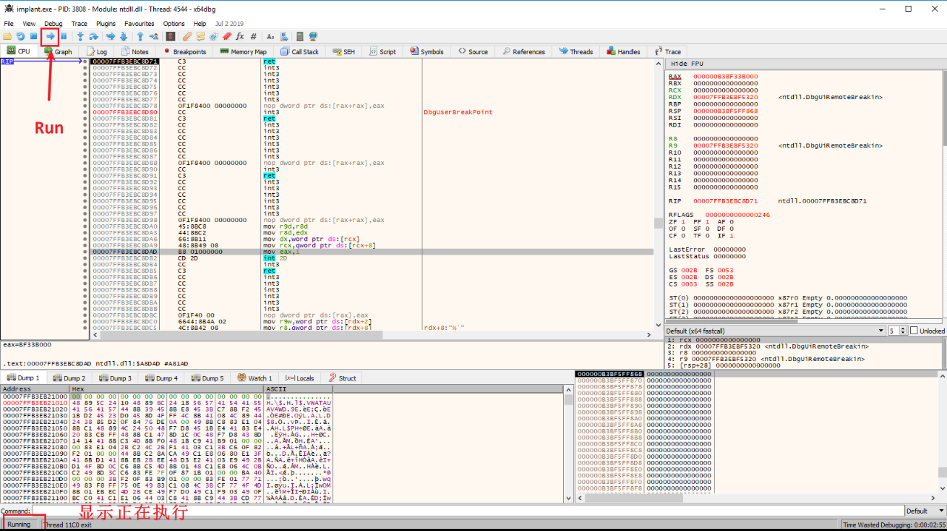Open the Trace menu

[79, 24]
